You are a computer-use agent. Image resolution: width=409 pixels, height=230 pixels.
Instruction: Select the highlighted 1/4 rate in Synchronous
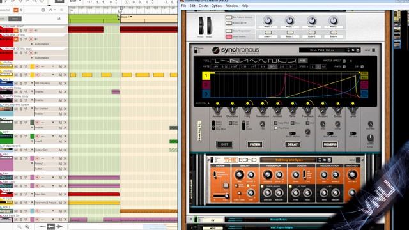(x=272, y=66)
